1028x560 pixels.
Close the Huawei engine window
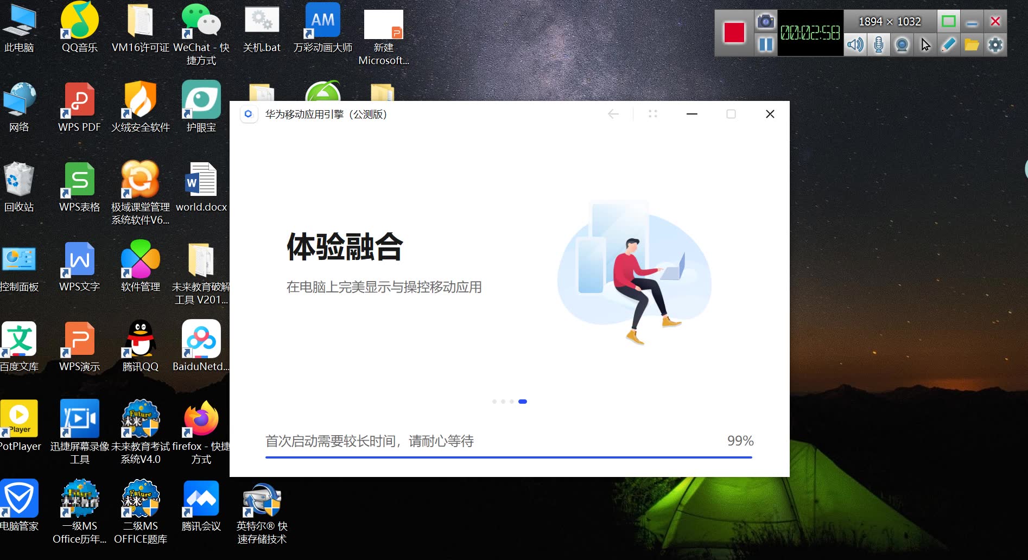coord(770,114)
